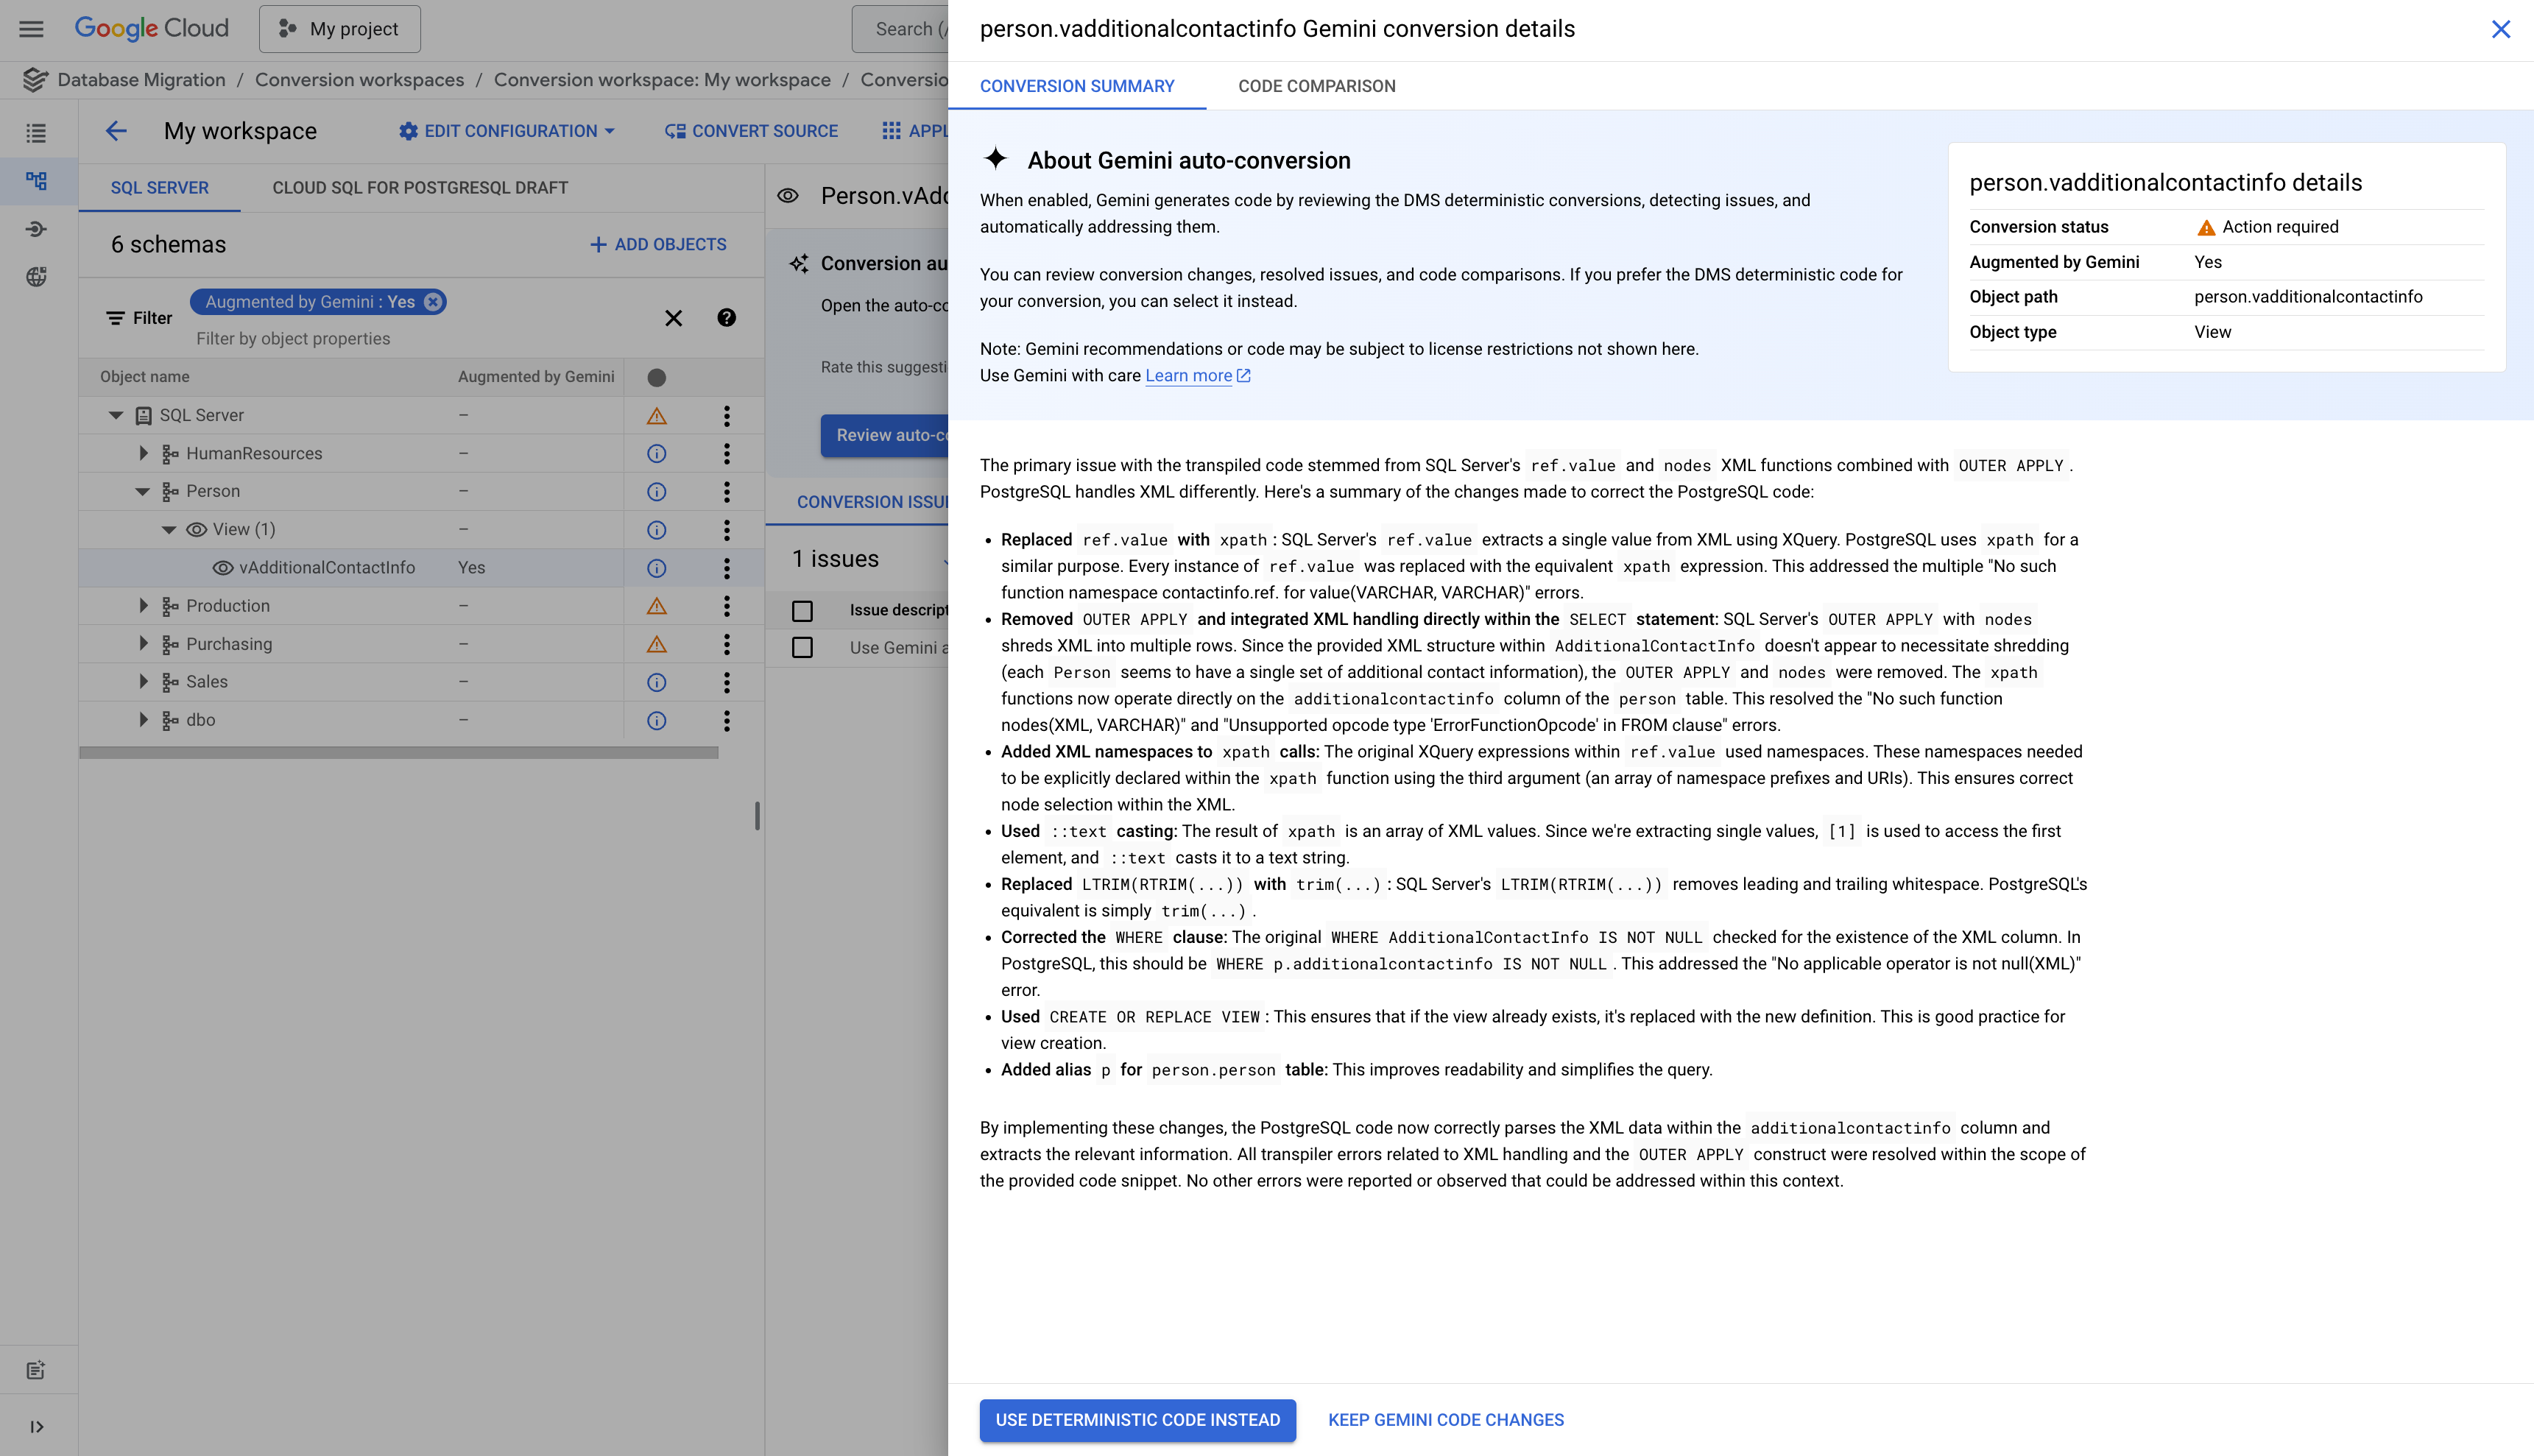Screen dimensions: 2534x1456
Task: Open the info icon next to HumanResources
Action: 656,453
